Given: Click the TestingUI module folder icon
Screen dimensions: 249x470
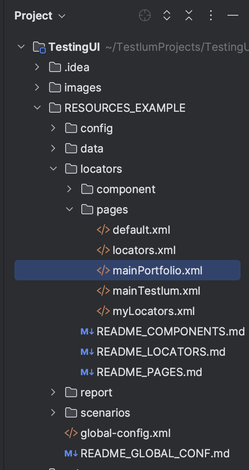Looking at the screenshot, I should click(39, 47).
